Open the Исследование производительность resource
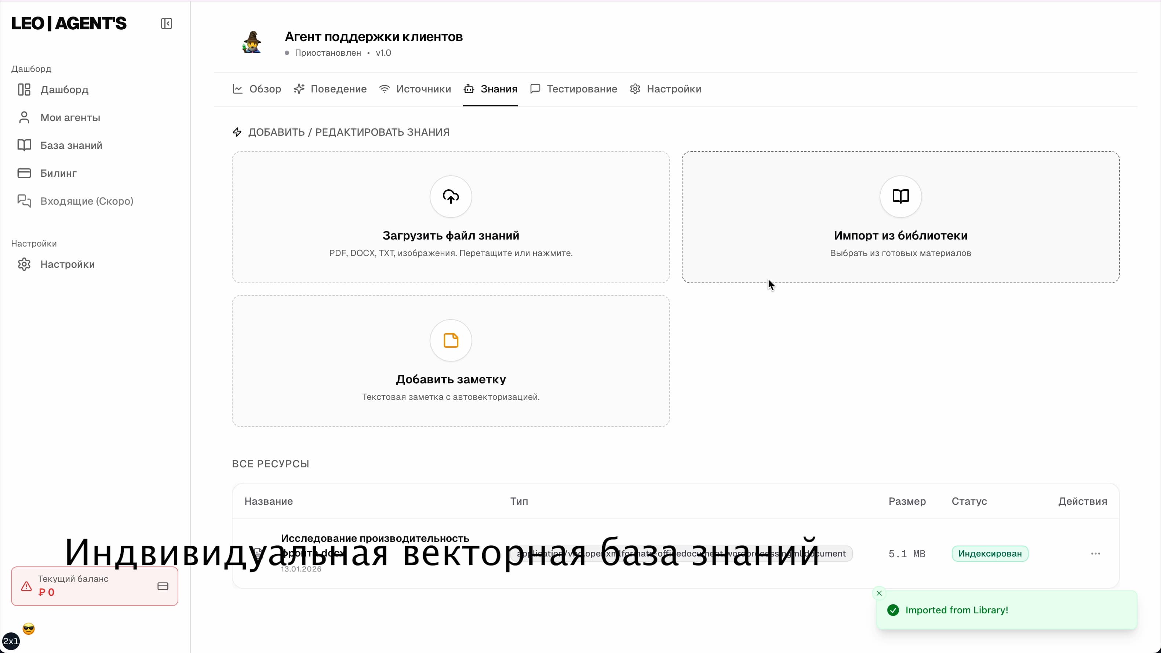Screen dimensions: 1161x653 pos(375,538)
